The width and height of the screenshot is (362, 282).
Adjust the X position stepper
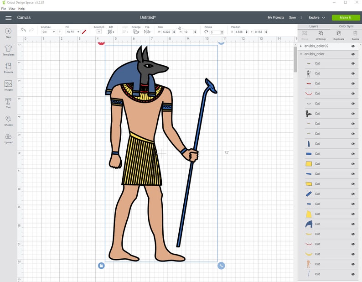(247, 32)
